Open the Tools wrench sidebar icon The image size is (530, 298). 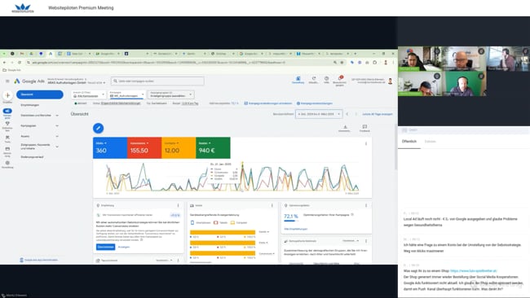coord(7,138)
